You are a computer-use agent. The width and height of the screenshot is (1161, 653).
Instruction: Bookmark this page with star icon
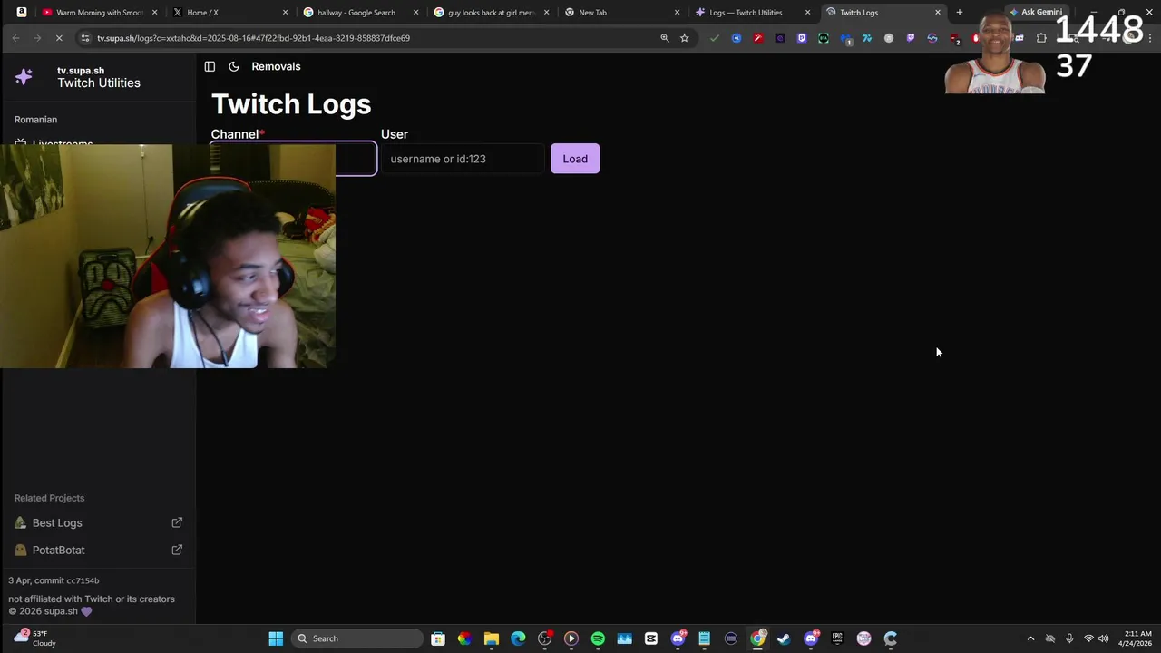(x=685, y=38)
